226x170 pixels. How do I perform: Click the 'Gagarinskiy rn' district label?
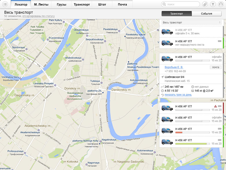(24, 95)
